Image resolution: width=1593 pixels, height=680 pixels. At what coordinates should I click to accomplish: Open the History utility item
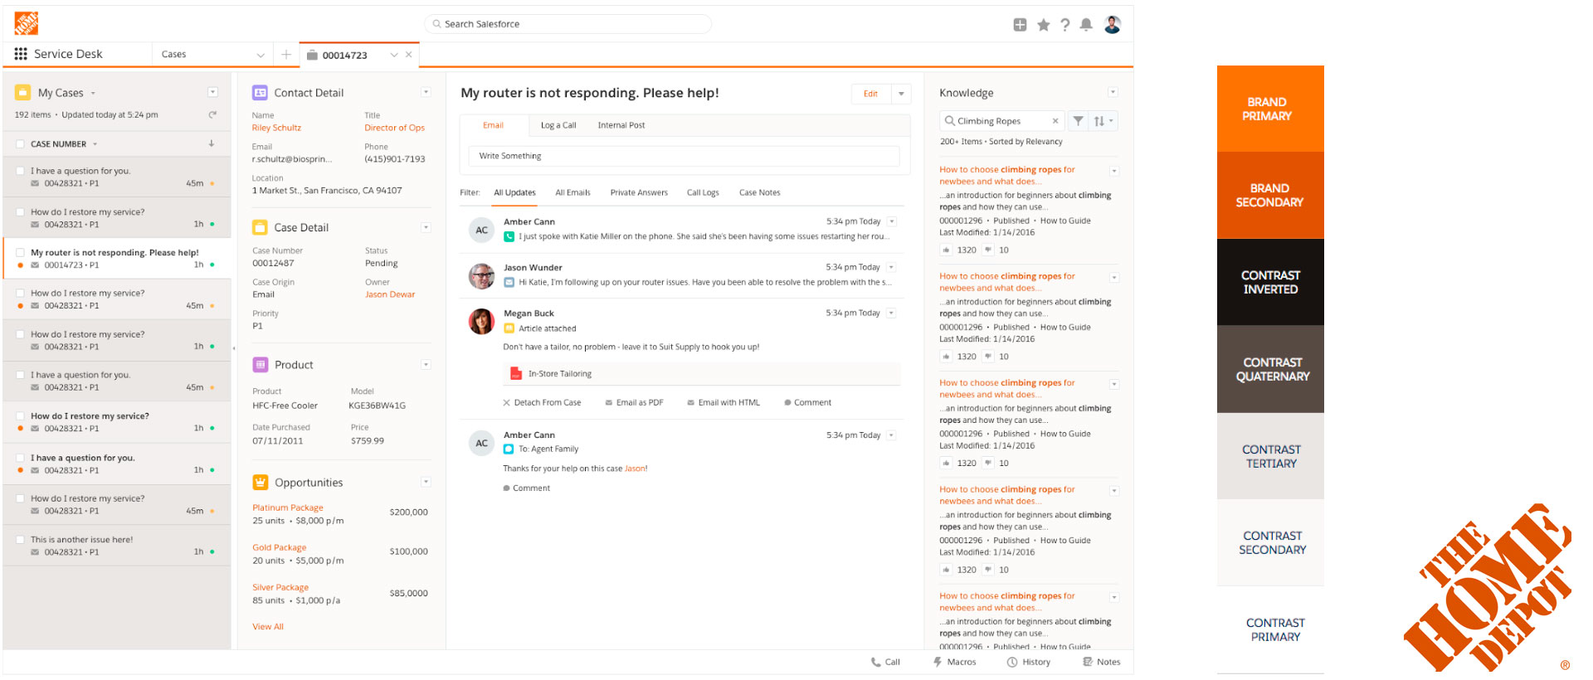[x=1029, y=662]
